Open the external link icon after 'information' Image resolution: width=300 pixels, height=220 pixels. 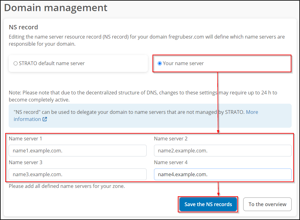click(45, 119)
